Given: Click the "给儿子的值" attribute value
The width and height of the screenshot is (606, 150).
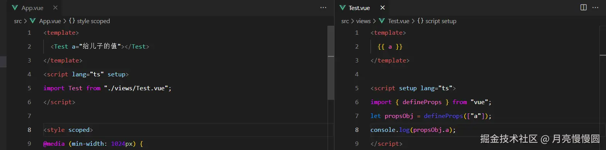Looking at the screenshot, I should [100, 47].
